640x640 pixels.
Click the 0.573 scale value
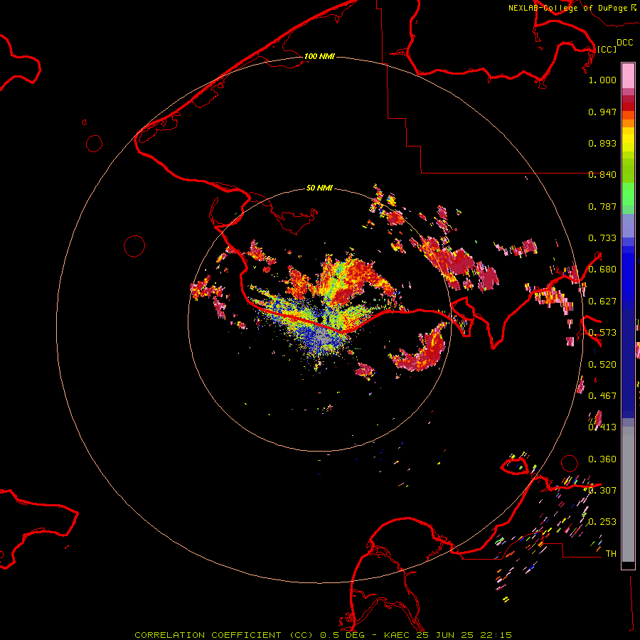[602, 333]
